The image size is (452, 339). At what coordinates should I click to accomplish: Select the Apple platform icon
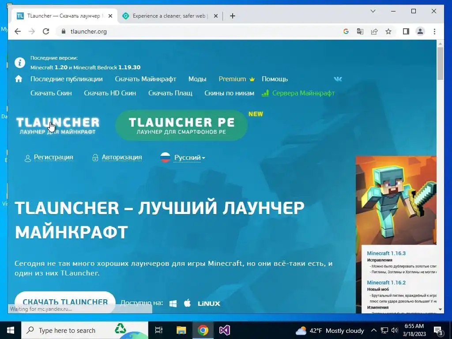click(187, 303)
